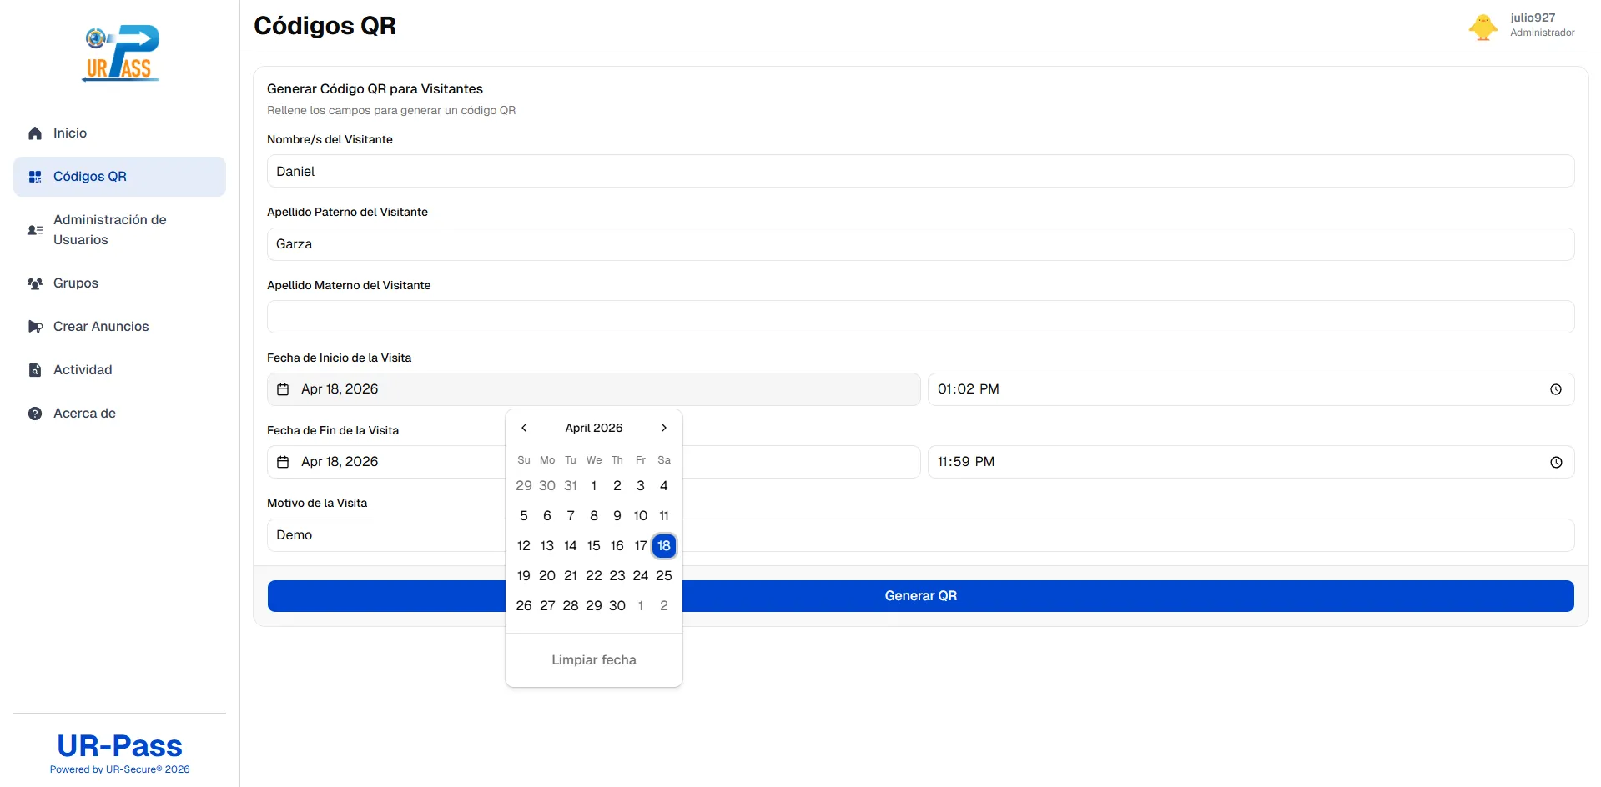Click the julio927 username text

(1533, 18)
